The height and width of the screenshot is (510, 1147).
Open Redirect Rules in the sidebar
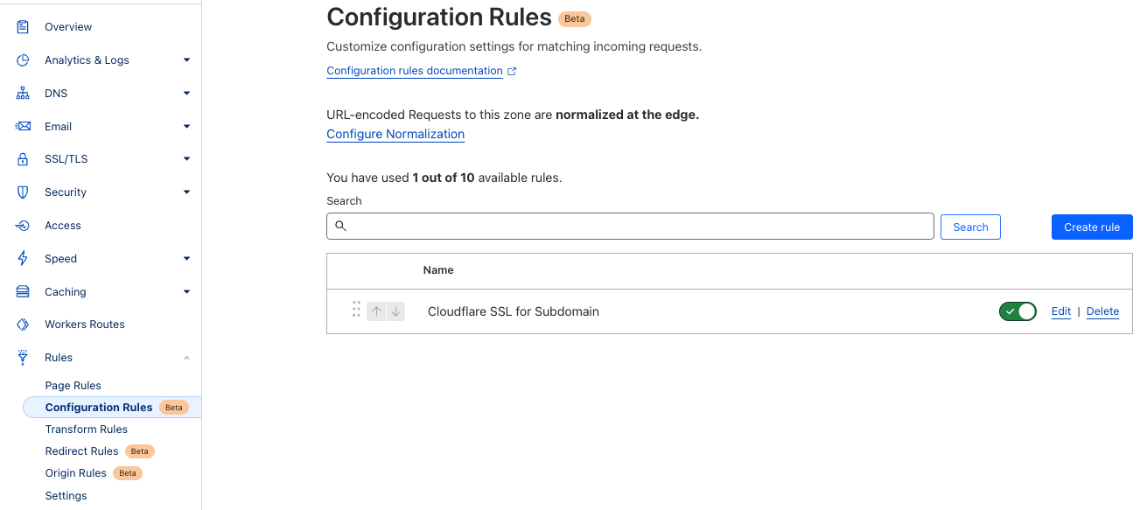(x=81, y=451)
